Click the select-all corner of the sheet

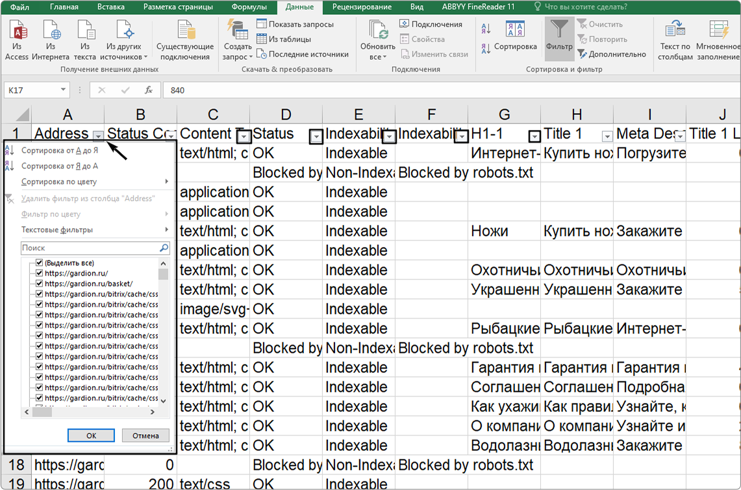(x=16, y=114)
